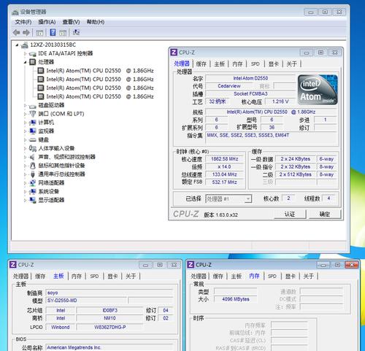Image resolution: width=365 pixels, height=351 pixels.
Task: Click the 处理器 category chip icon
Action: coord(33,62)
